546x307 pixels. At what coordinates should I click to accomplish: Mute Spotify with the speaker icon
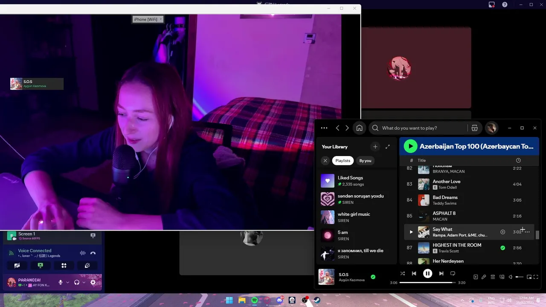point(511,277)
